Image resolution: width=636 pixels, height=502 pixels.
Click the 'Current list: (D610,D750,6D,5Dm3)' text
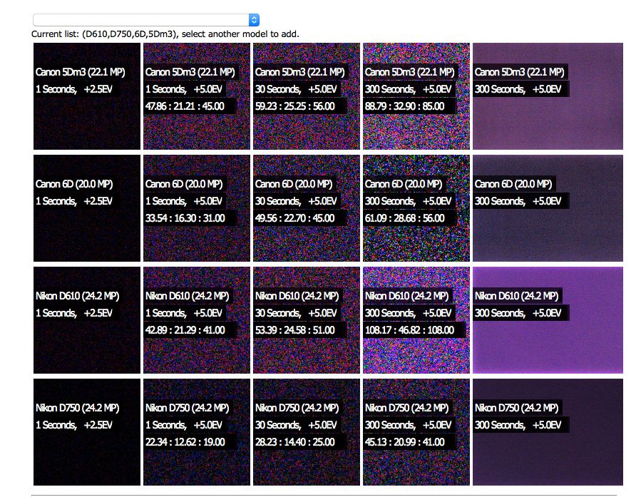click(105, 34)
